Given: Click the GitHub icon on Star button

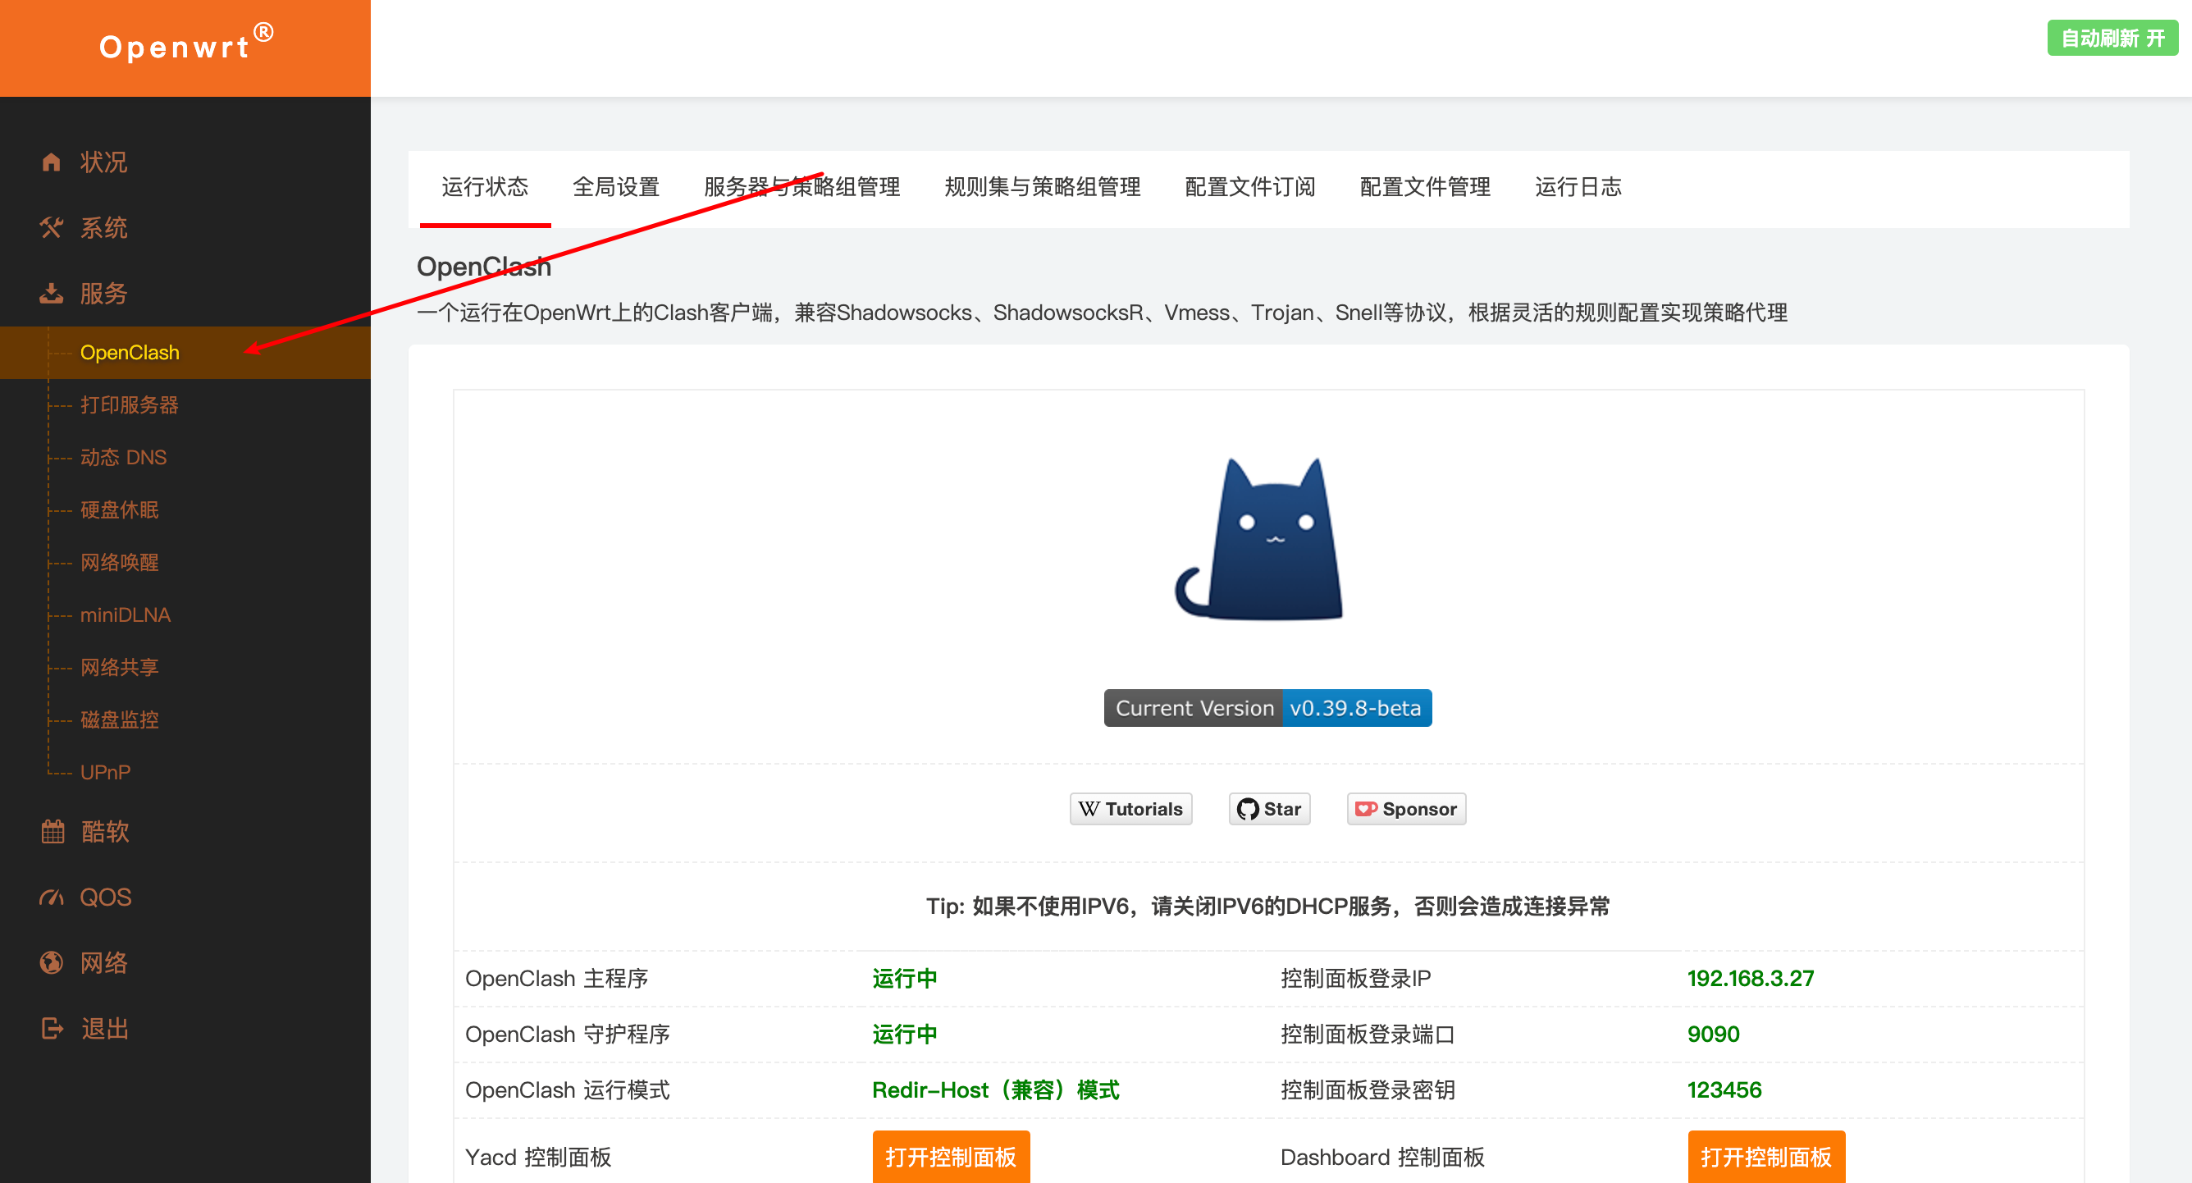Looking at the screenshot, I should click(x=1248, y=809).
